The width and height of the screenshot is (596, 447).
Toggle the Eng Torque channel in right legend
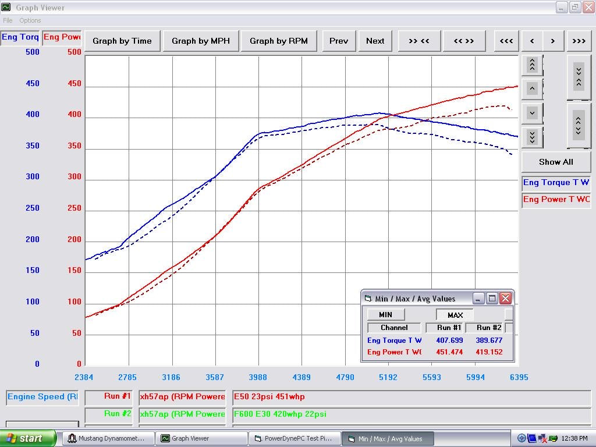pyautogui.click(x=556, y=183)
